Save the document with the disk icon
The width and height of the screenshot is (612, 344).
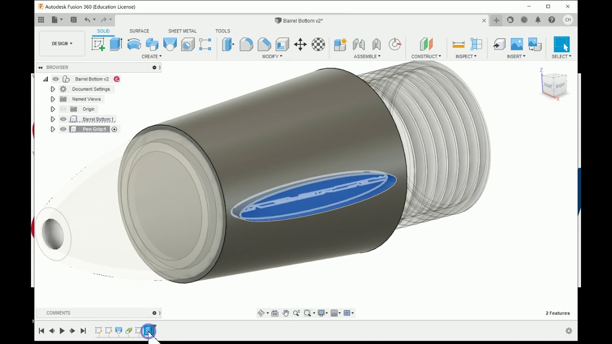pos(73,20)
